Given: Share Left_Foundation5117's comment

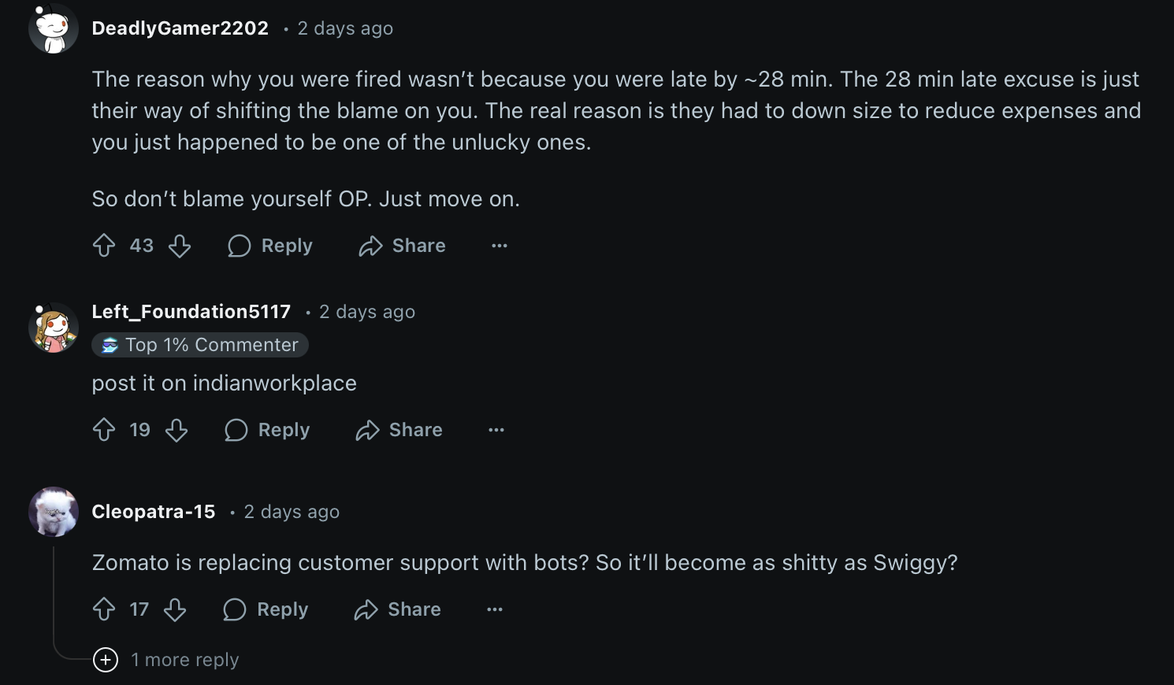Looking at the screenshot, I should point(399,430).
